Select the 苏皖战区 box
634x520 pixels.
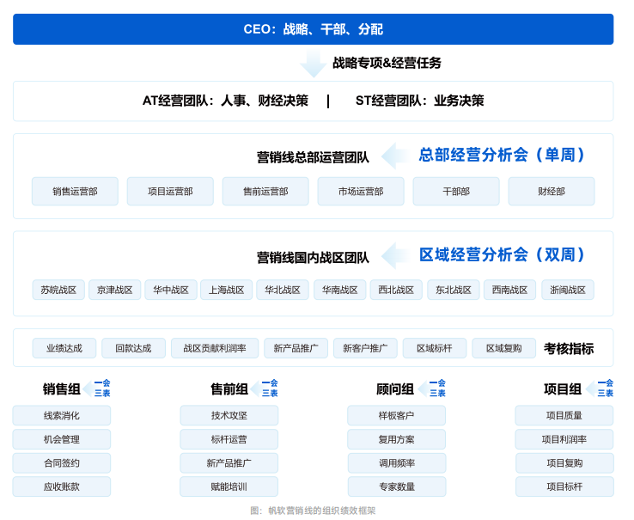click(58, 290)
